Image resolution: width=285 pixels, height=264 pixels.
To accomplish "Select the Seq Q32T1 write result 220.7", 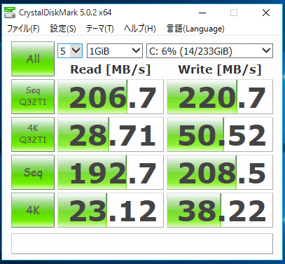I will coord(220,97).
